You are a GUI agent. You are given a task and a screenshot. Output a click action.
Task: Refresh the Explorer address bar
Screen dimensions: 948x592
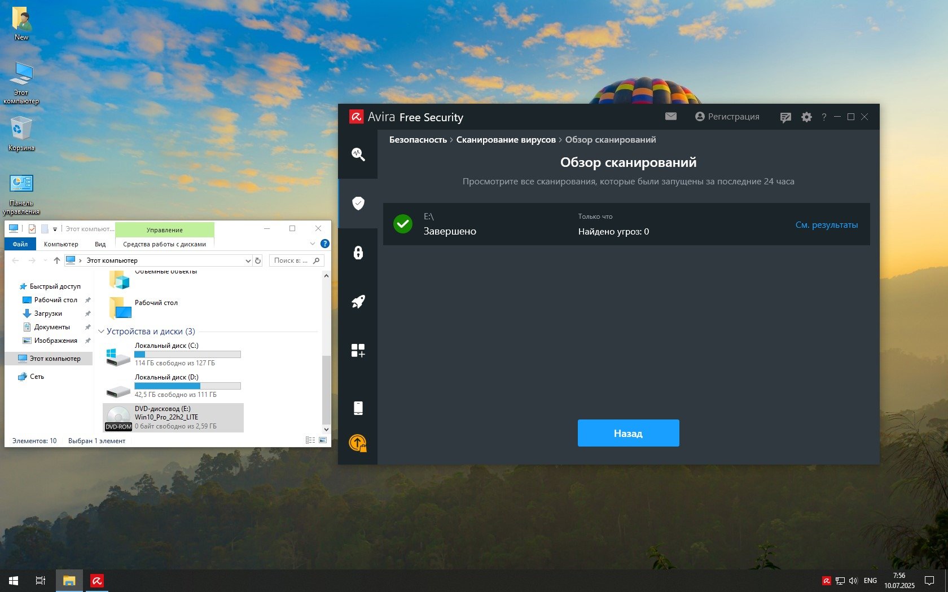click(258, 260)
